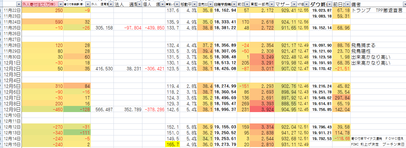Open the NT倍率 filter dropdown
Image resolution: width=406 pixels, height=148 pixels.
[306, 5]
